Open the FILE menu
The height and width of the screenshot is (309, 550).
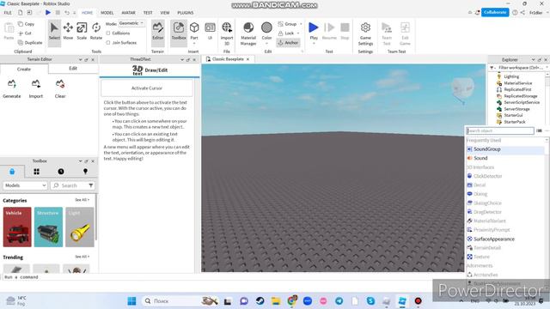(x=8, y=13)
